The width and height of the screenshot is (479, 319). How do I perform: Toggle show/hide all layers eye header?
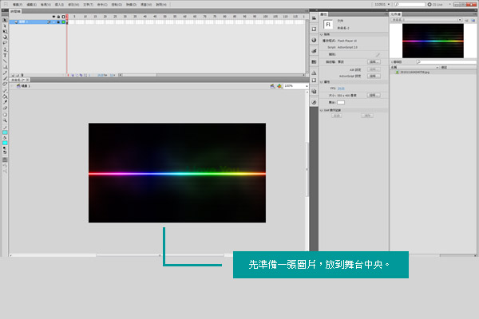53,17
